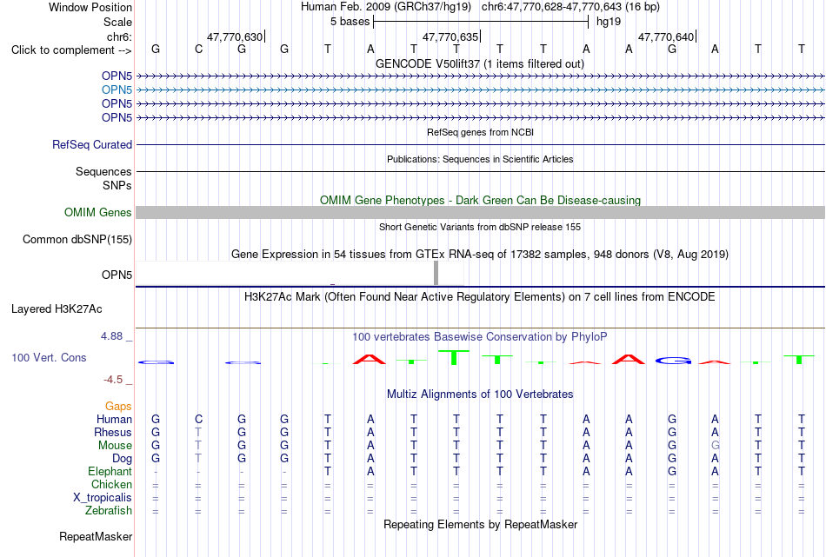This screenshot has height=557, width=826.
Task: Click the Sequences track label
Action: (103, 172)
